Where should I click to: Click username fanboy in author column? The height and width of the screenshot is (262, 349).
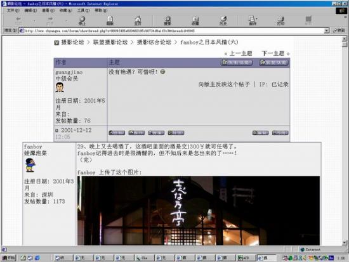[x=33, y=147]
